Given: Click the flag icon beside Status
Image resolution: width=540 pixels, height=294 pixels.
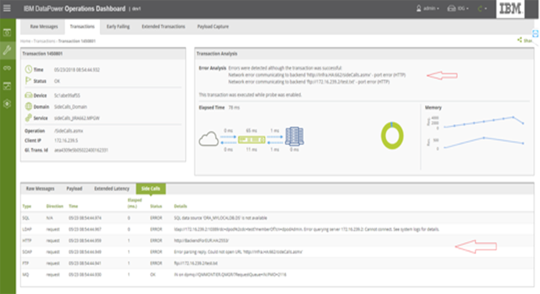Looking at the screenshot, I should pyautogui.click(x=28, y=81).
